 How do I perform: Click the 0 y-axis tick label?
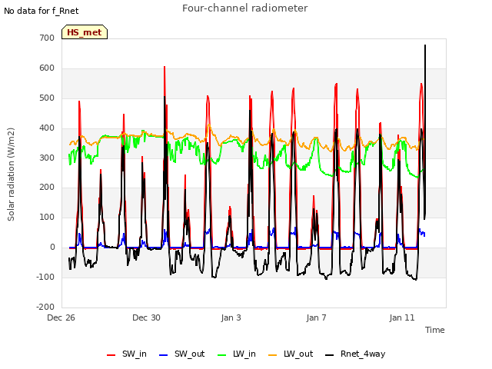52,248
